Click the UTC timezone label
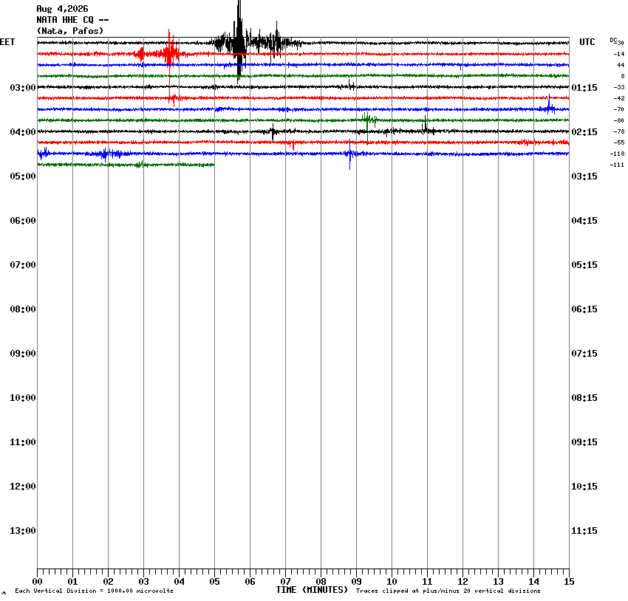 587,42
